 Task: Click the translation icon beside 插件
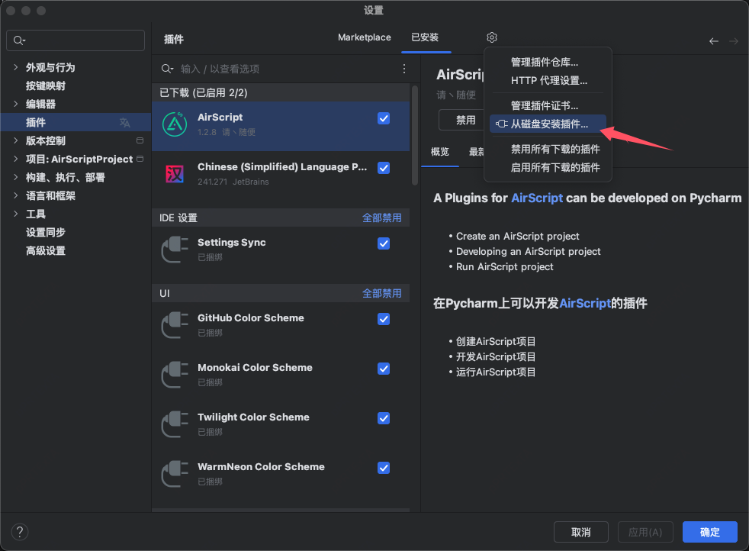click(124, 123)
